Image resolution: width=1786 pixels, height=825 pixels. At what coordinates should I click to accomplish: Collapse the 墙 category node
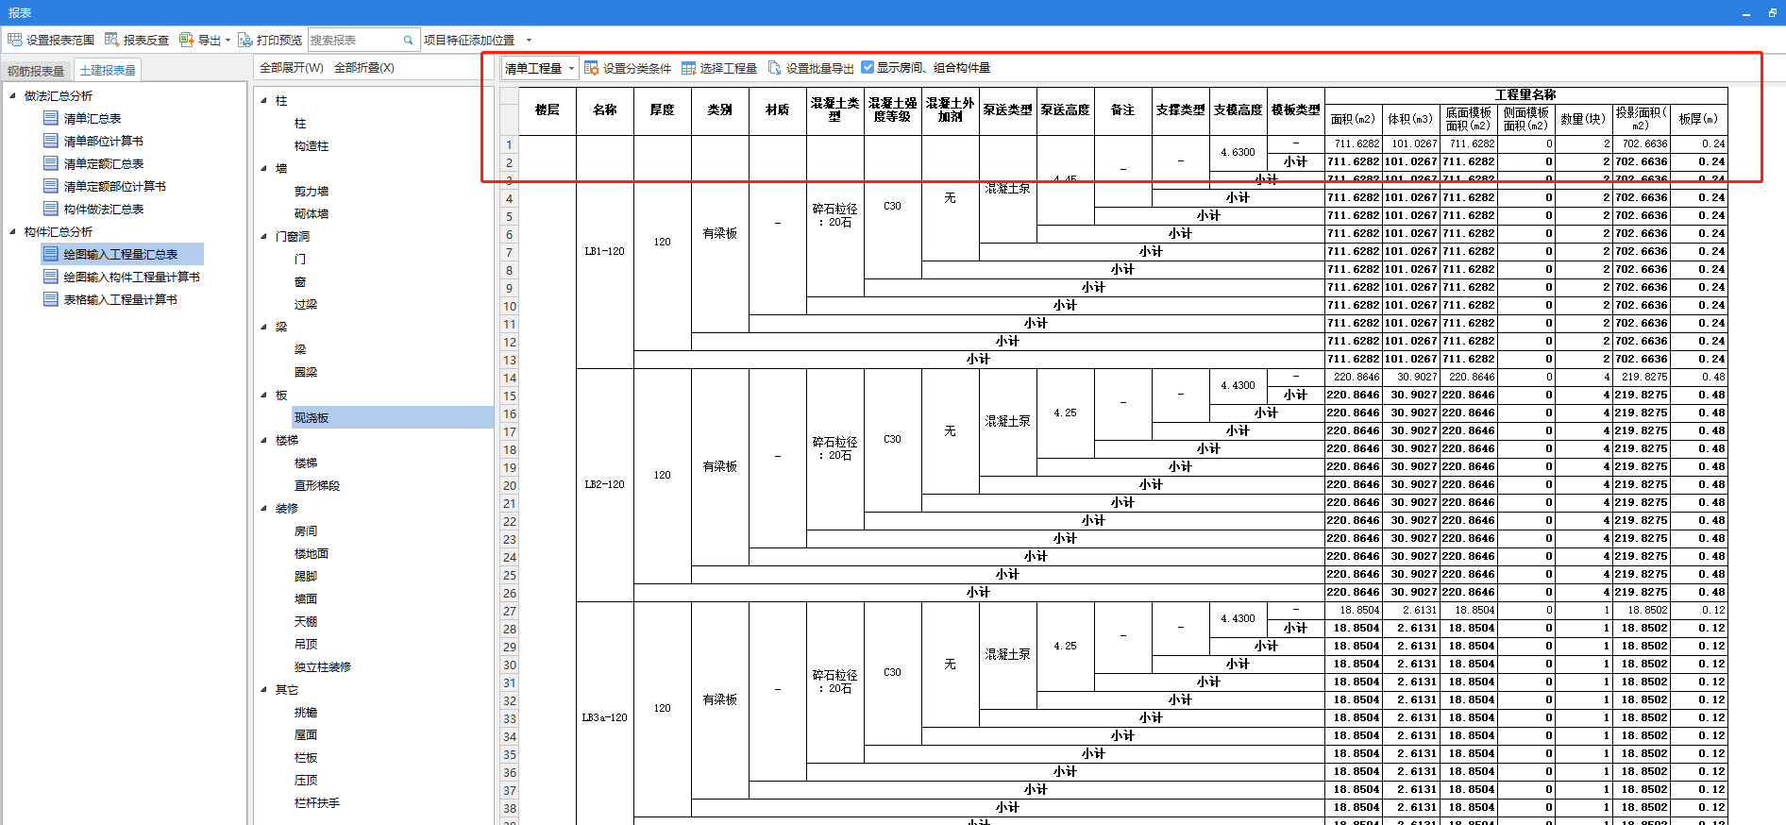point(264,168)
